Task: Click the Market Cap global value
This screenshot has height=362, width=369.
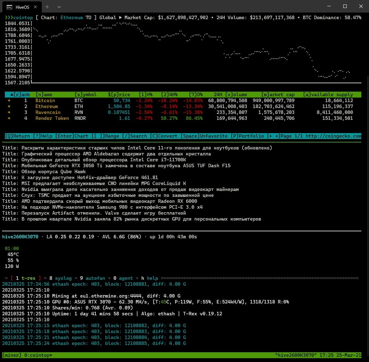Action: [x=183, y=18]
